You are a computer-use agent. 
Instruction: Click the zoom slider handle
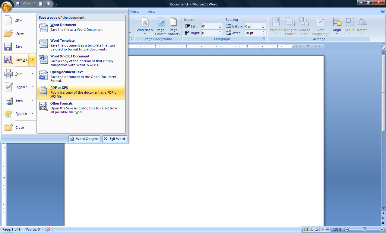[365, 229]
